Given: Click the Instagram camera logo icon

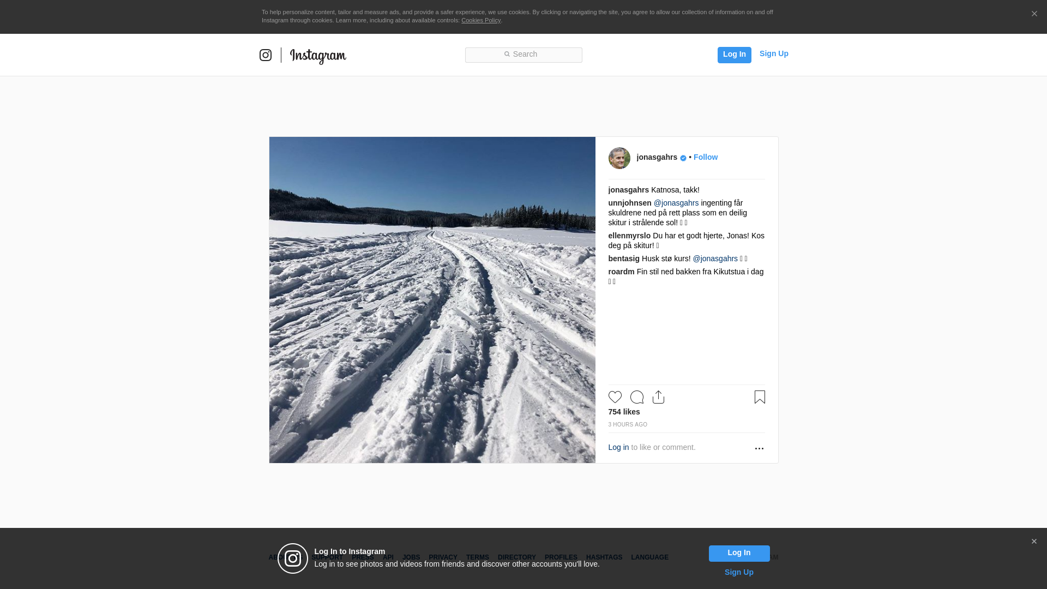Looking at the screenshot, I should pyautogui.click(x=266, y=55).
